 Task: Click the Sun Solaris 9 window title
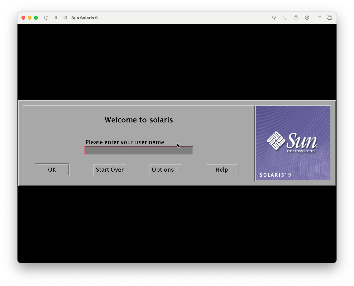[x=84, y=18]
